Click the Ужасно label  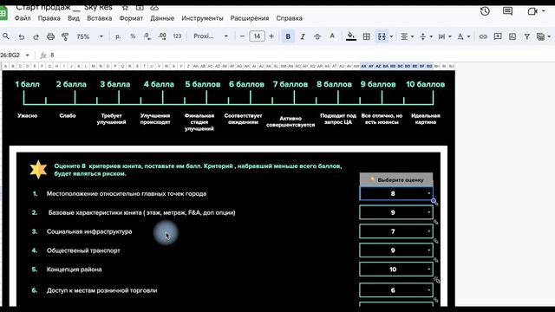tap(28, 115)
